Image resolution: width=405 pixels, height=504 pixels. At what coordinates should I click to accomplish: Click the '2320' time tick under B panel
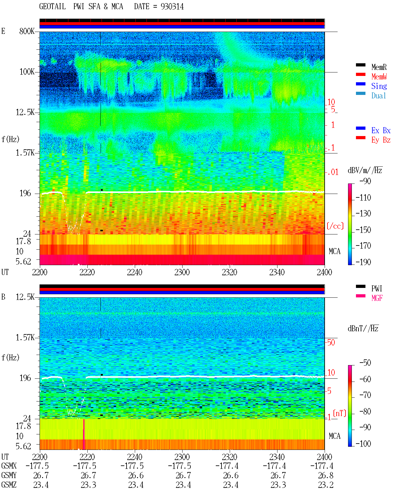229,457
